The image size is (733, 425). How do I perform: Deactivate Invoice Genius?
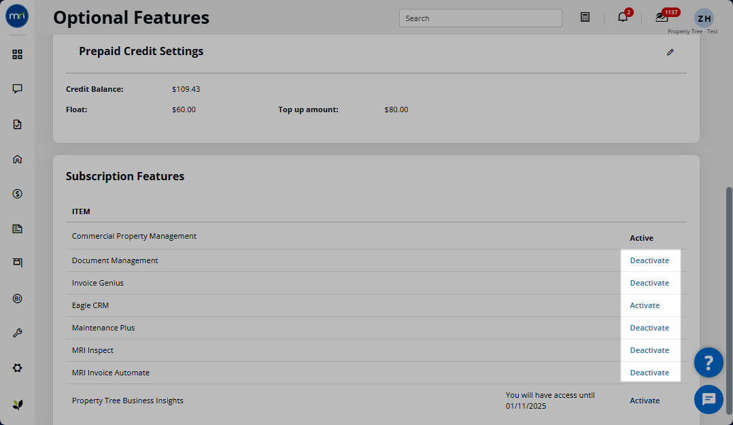(649, 283)
